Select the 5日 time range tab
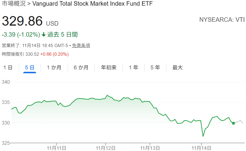The width and height of the screenshot is (246, 151). (30, 68)
